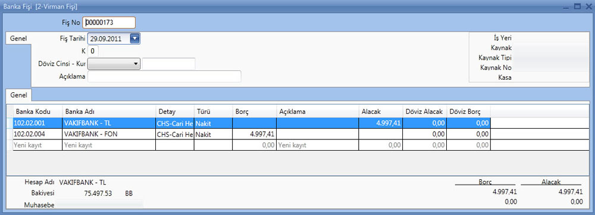Click the K value field
Viewport: 595px width, 215px height.
pos(93,51)
